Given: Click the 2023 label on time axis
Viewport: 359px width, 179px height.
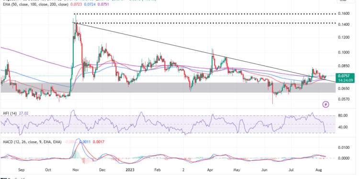Looking at the screenshot, I should (130, 170).
